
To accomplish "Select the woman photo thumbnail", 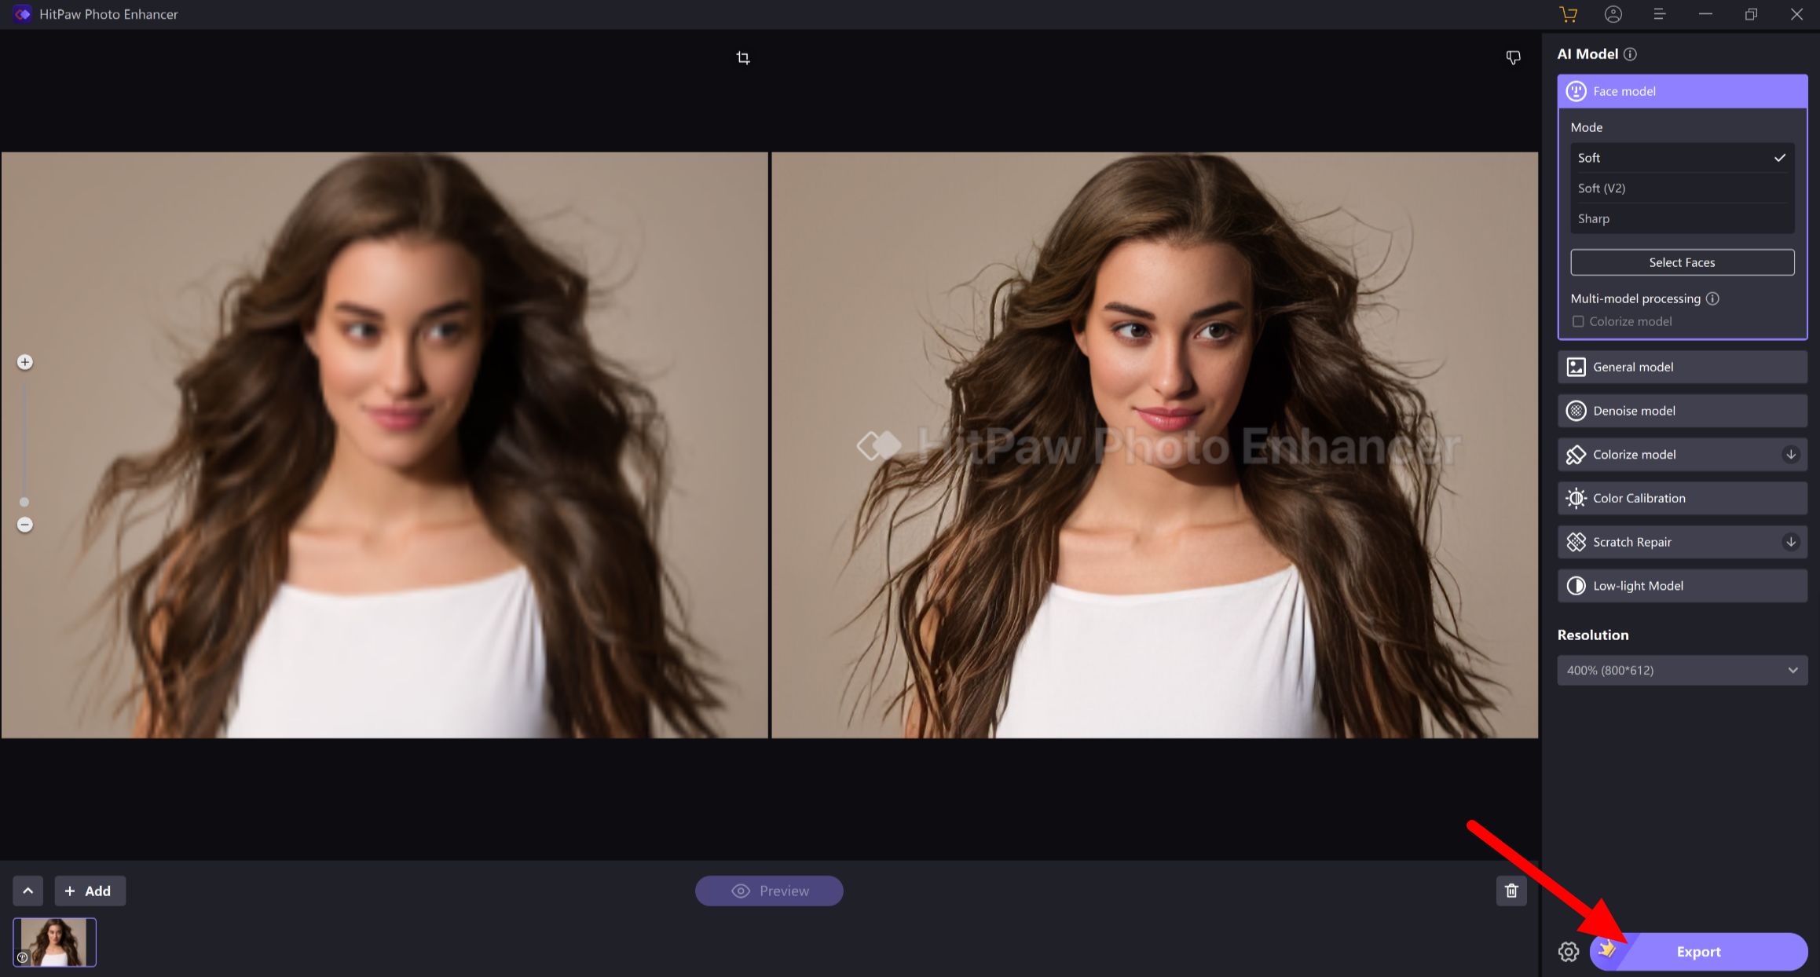I will [54, 942].
